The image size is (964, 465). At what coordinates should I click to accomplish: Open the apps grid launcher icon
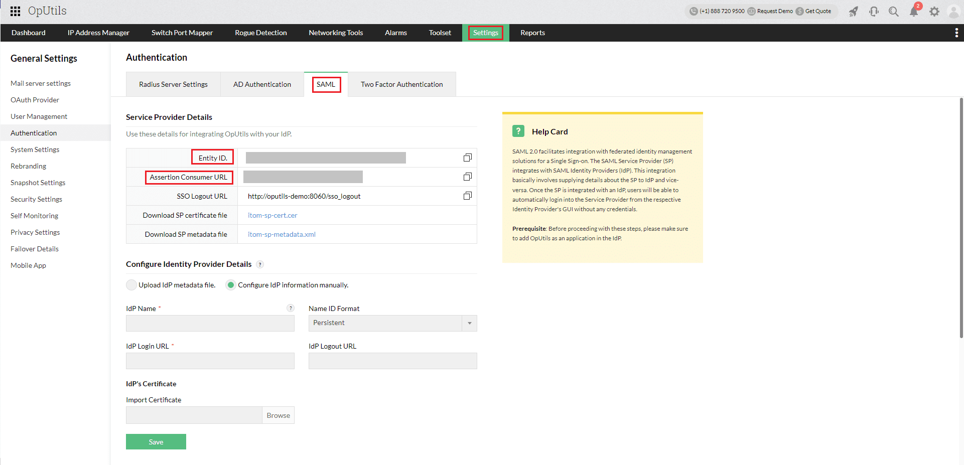pyautogui.click(x=16, y=11)
